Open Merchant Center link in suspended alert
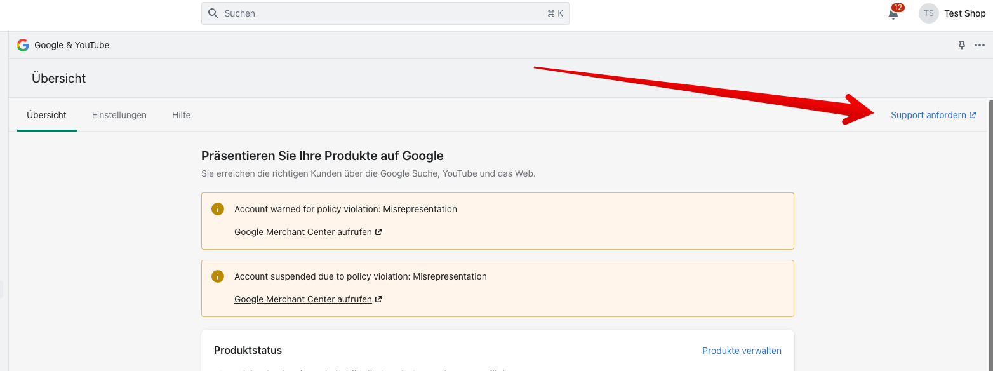Screen dimensions: 993x371 (x=303, y=299)
